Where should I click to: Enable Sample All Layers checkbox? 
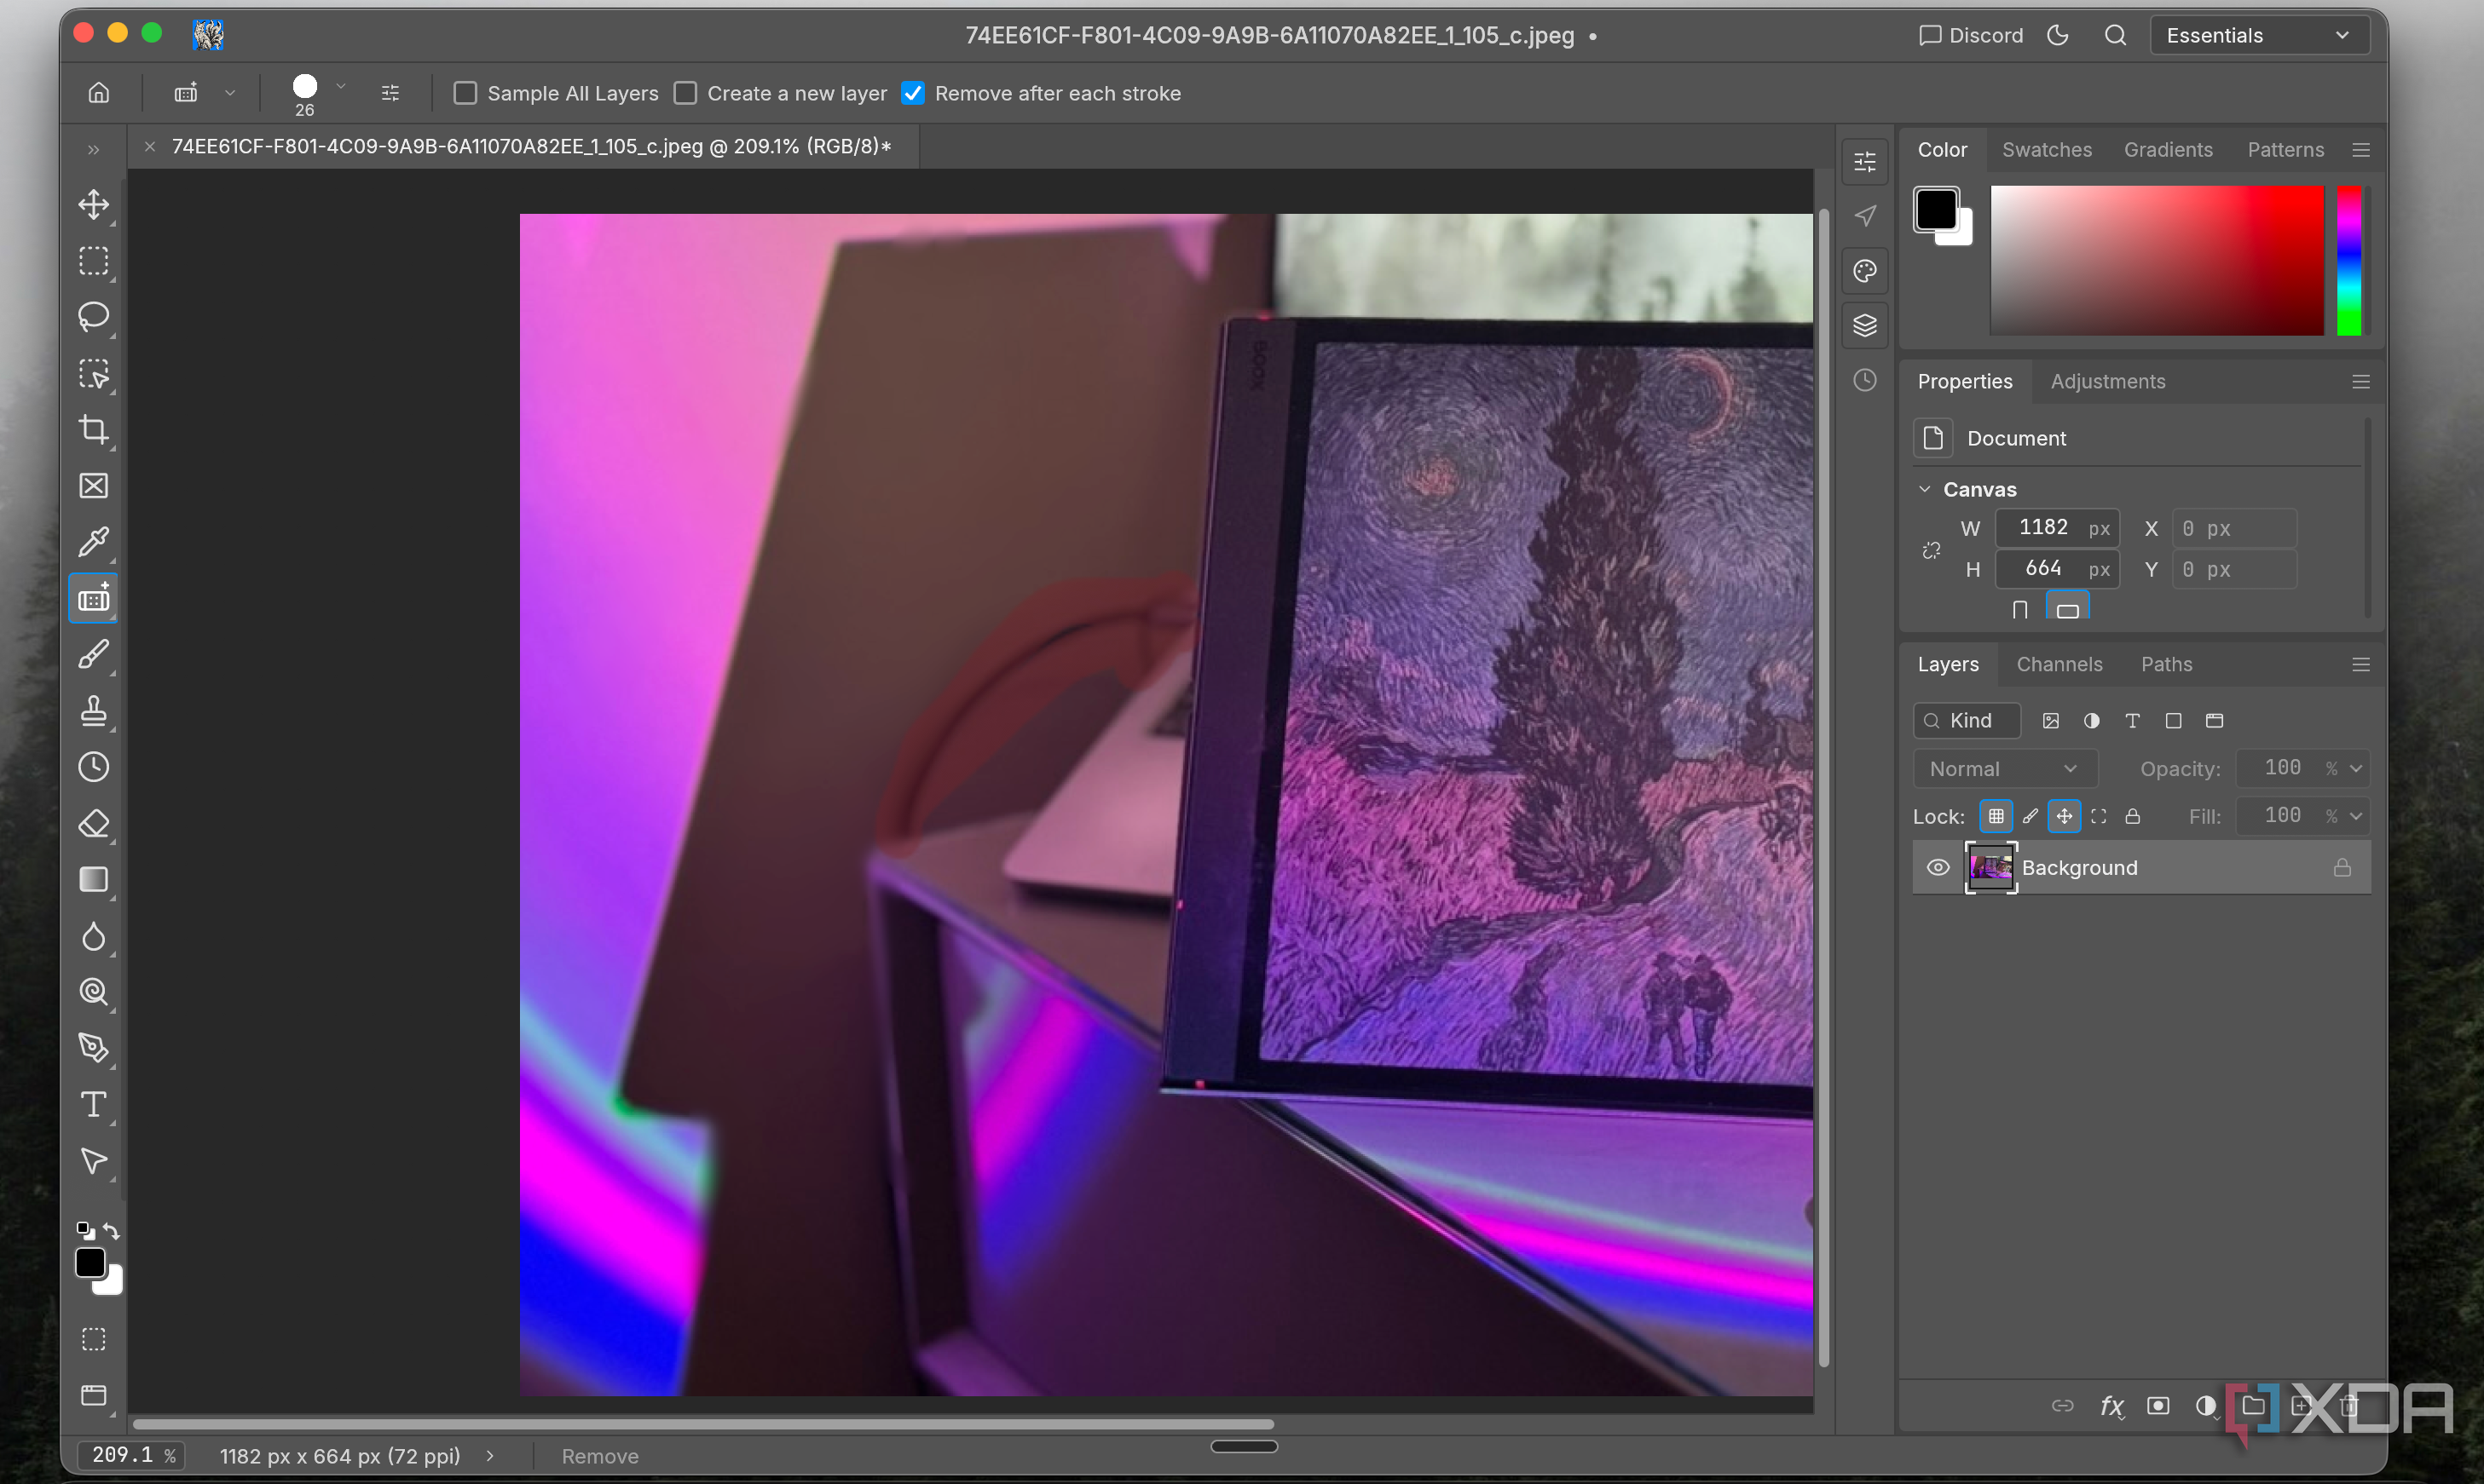465,93
